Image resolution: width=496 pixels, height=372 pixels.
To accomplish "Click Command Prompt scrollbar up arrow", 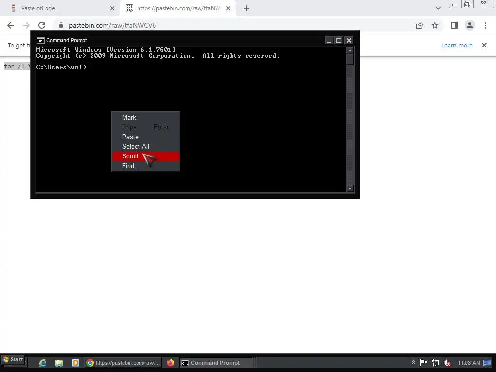I will (350, 50).
